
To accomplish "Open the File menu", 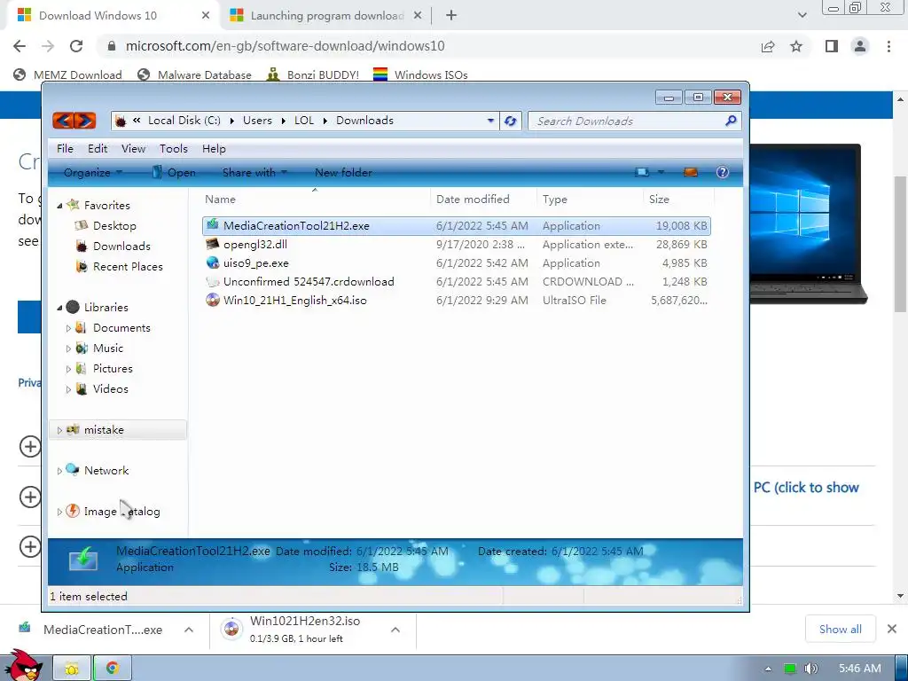I will coord(65,149).
